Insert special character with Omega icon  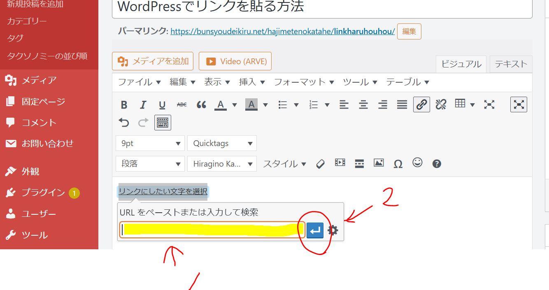(x=398, y=164)
